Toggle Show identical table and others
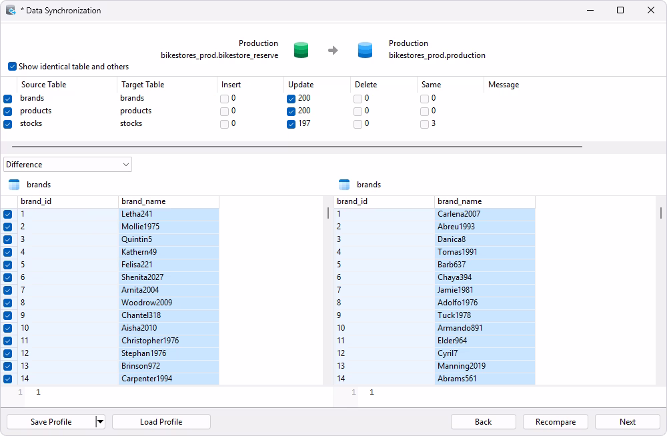The image size is (667, 436). [x=12, y=67]
